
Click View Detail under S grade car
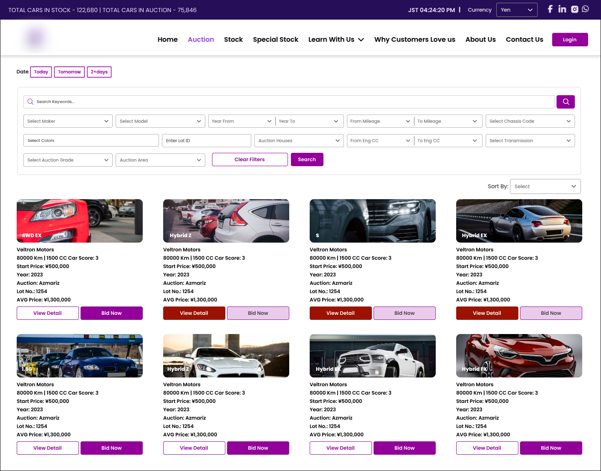[341, 313]
